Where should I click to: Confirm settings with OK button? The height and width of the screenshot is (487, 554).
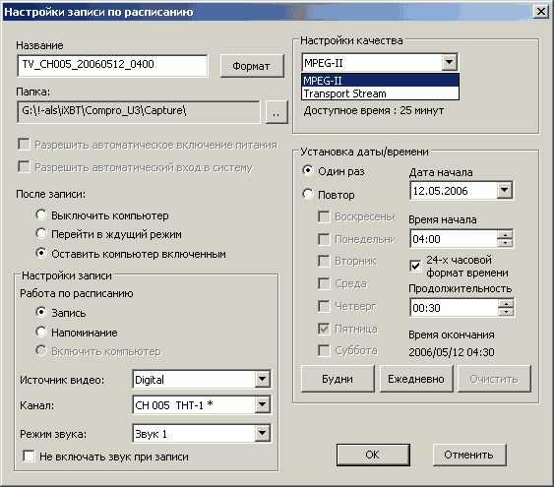373,455
